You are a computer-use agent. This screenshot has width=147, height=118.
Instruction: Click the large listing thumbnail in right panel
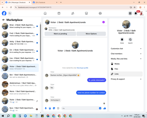click(x=126, y=24)
